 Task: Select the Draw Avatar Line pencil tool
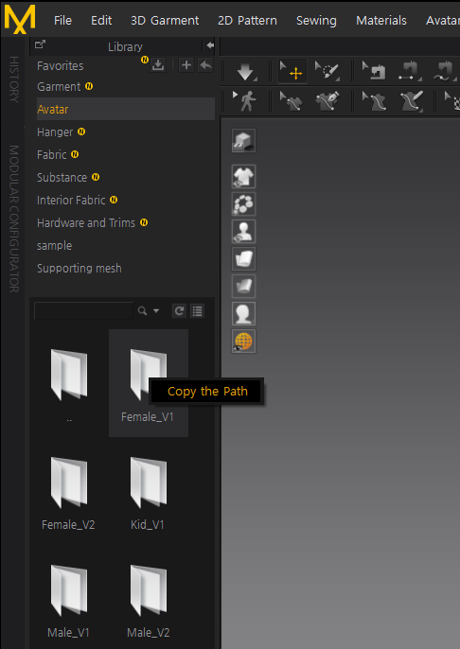click(x=411, y=101)
